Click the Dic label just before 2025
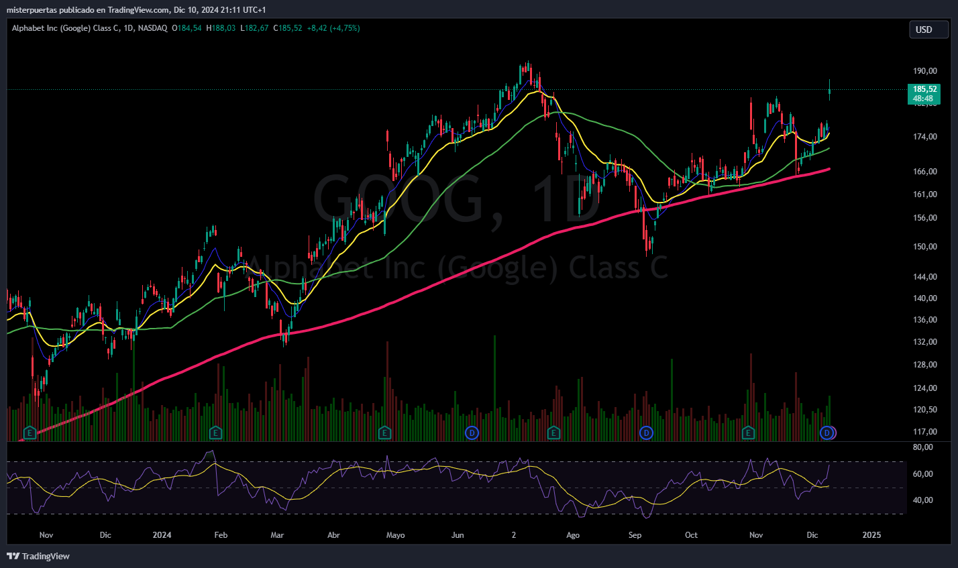This screenshot has width=958, height=568. (812, 535)
